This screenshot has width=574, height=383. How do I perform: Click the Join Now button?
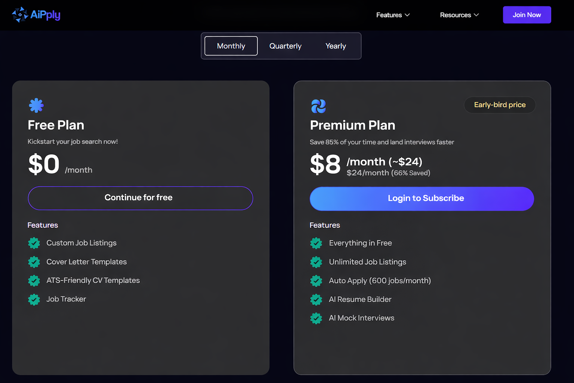point(527,15)
